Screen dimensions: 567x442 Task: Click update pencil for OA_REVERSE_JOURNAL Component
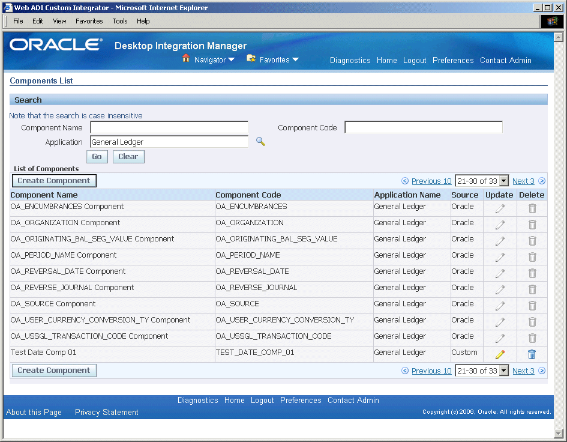[x=500, y=289]
